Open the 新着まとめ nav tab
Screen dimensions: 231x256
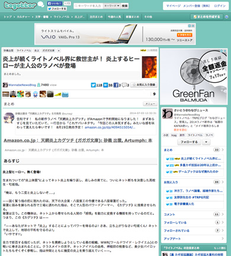132,17
